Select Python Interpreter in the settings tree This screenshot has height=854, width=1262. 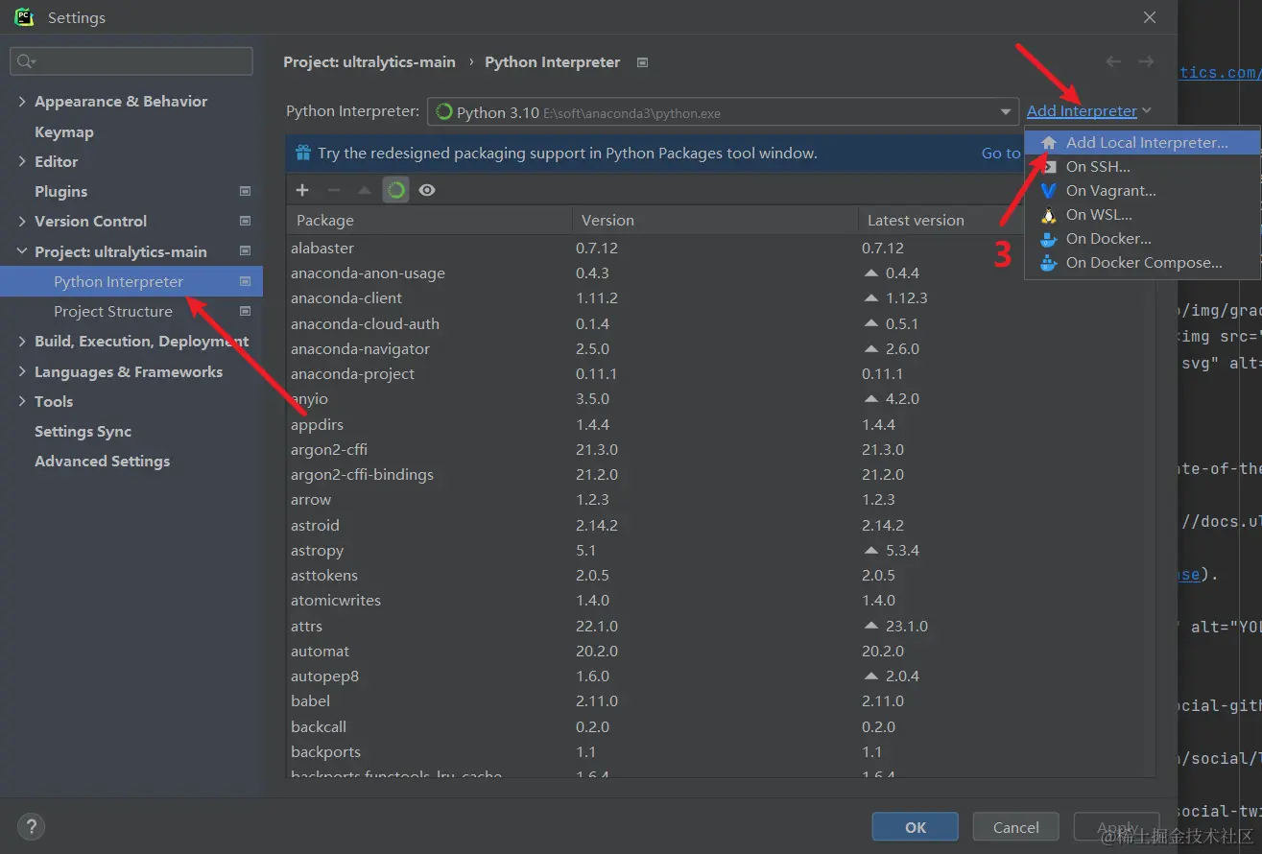coord(131,281)
